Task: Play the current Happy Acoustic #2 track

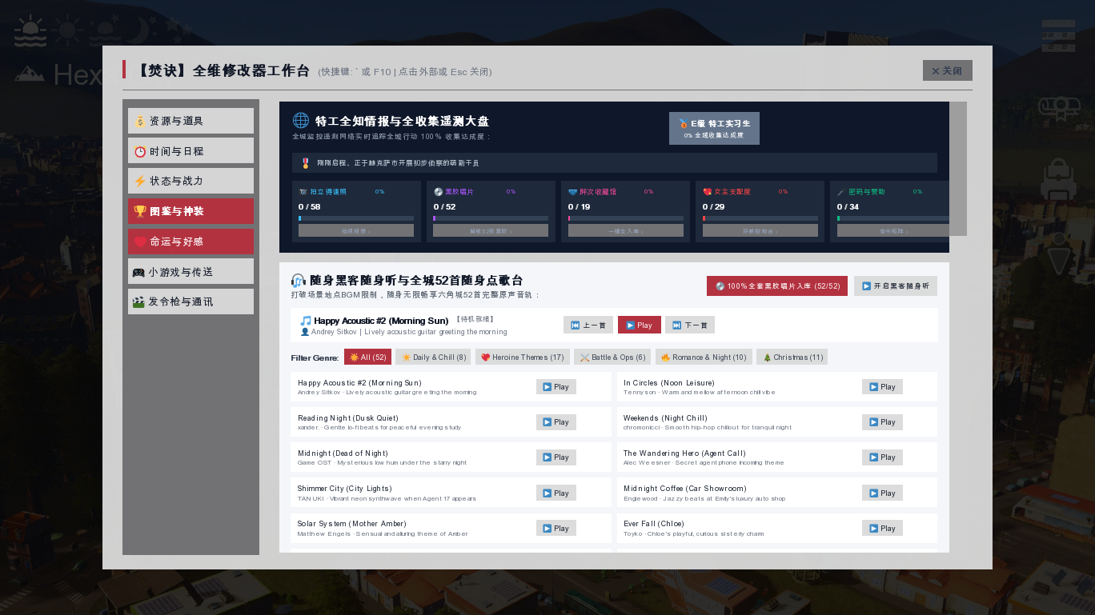Action: coord(640,325)
